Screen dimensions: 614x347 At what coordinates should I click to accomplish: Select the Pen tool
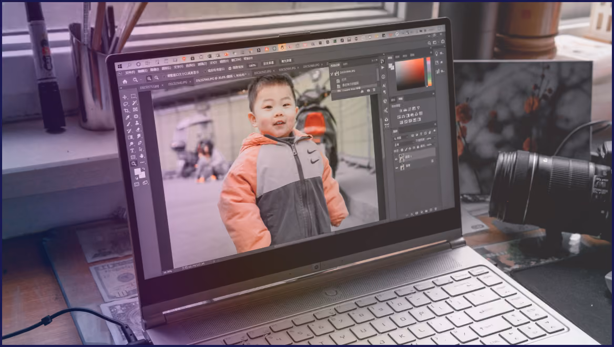tap(140, 143)
